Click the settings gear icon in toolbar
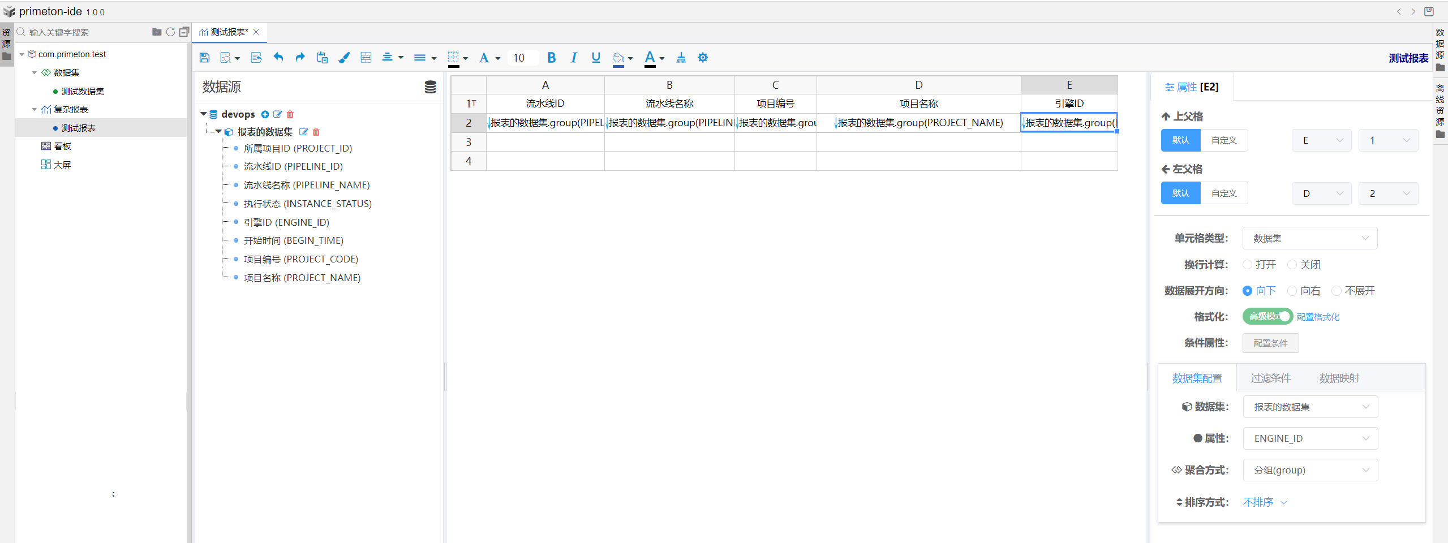Viewport: 1448px width, 543px height. click(x=703, y=58)
